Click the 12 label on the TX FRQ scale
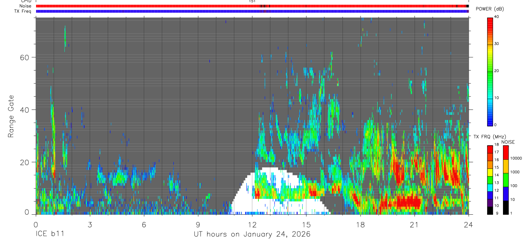This screenshot has width=527, height=243. pyautogui.click(x=497, y=190)
